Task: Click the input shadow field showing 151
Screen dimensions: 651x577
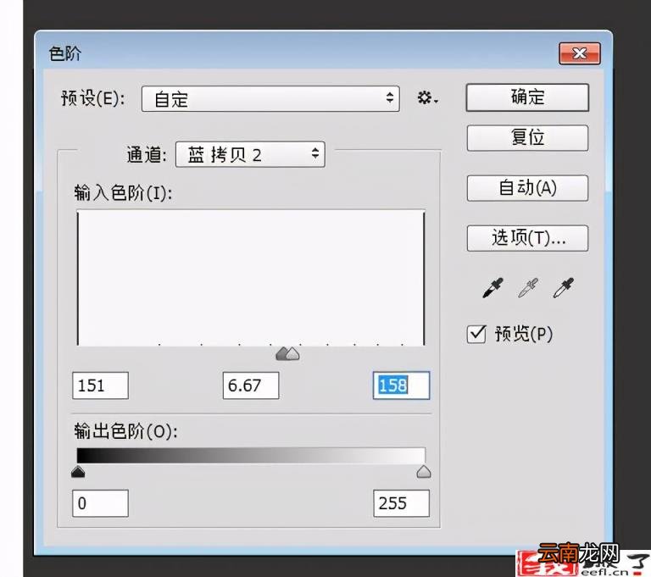Action: coord(101,386)
